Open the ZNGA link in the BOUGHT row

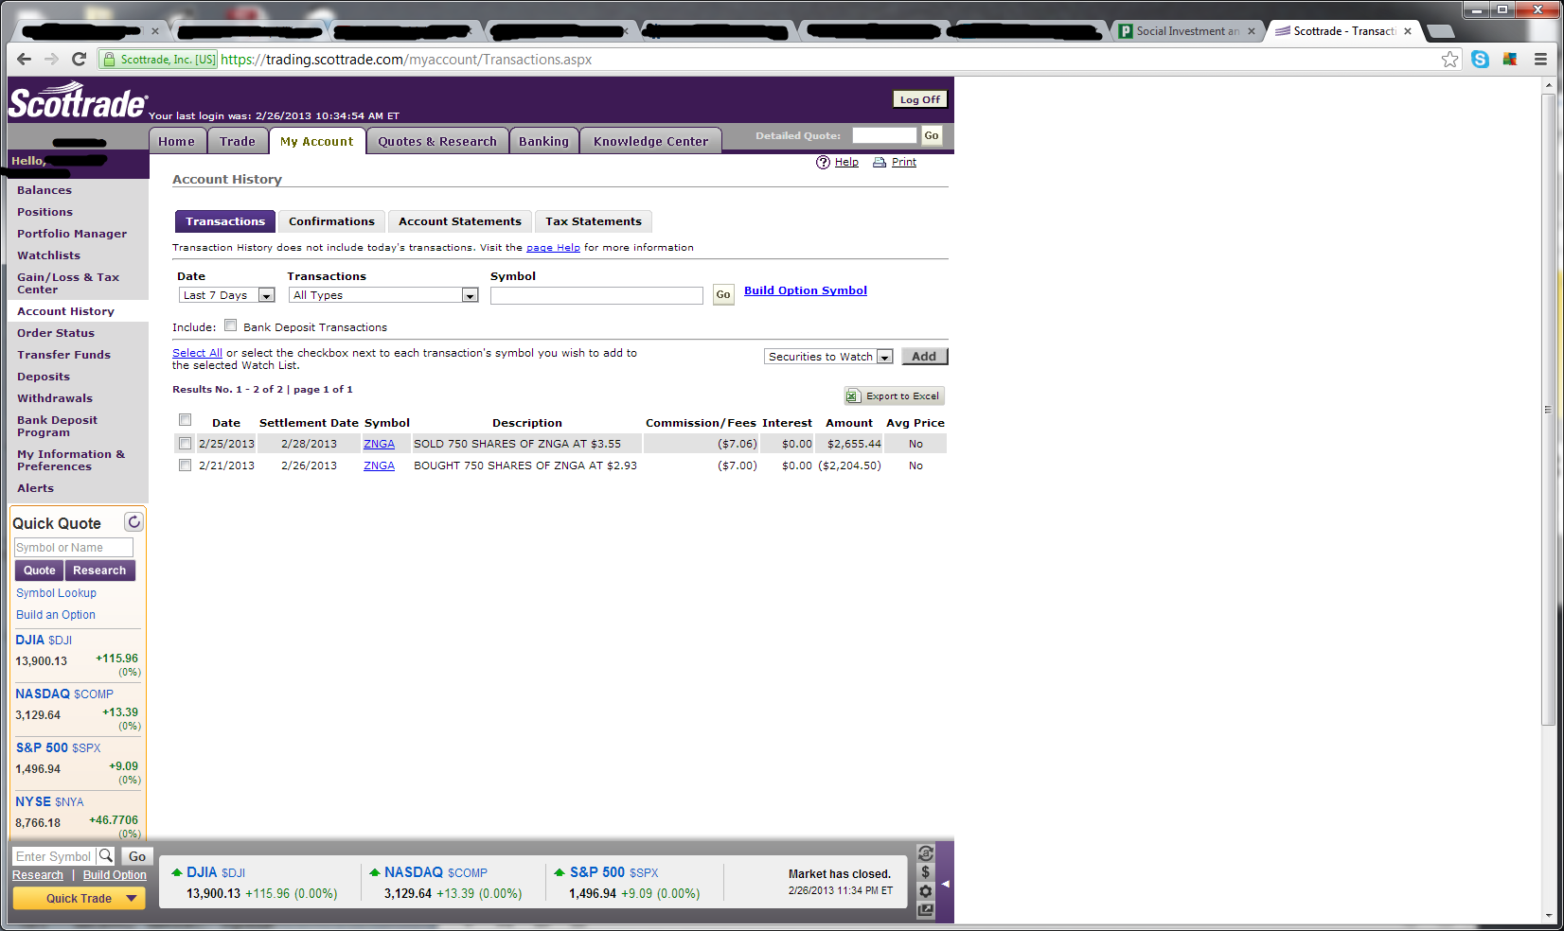point(380,465)
